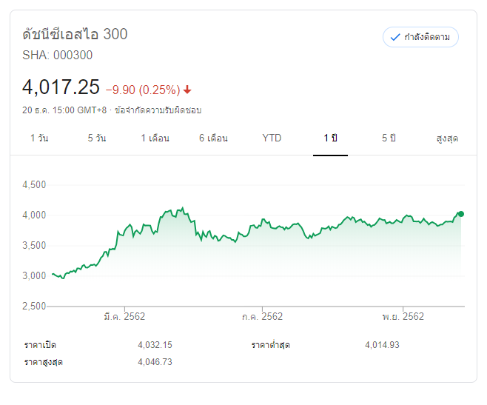The height and width of the screenshot is (405, 487).
Task: Show the 1 เดือน chart range
Action: click(x=155, y=138)
